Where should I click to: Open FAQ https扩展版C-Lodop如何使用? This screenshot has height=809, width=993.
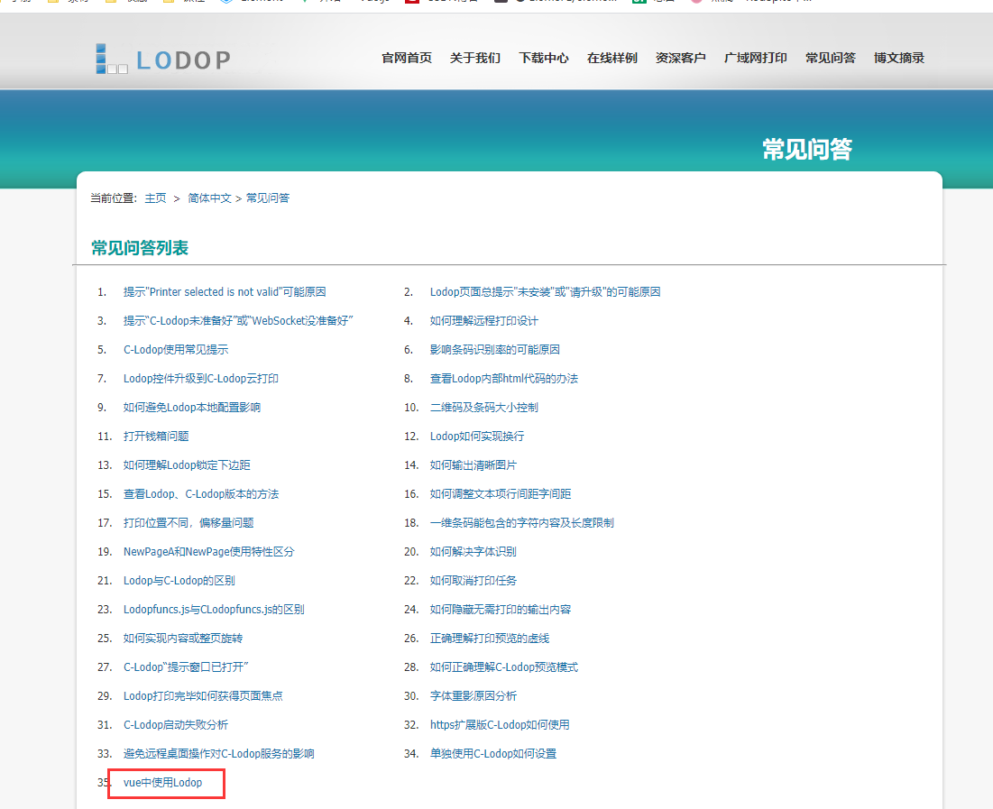coord(500,724)
